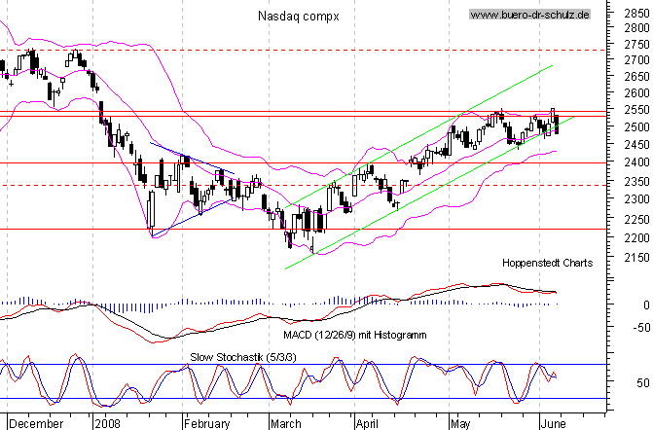Image resolution: width=653 pixels, height=430 pixels.
Task: Click the stochastic axis value 50
Action: pos(642,382)
